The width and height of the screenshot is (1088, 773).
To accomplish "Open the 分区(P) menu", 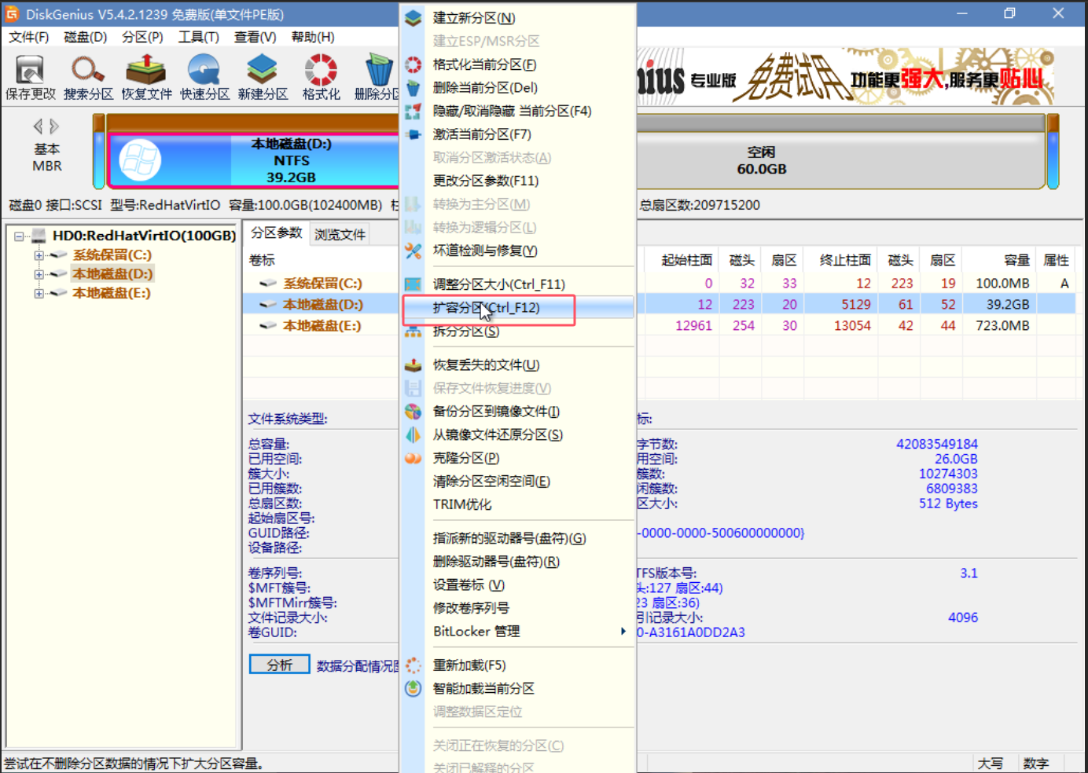I will pos(142,37).
